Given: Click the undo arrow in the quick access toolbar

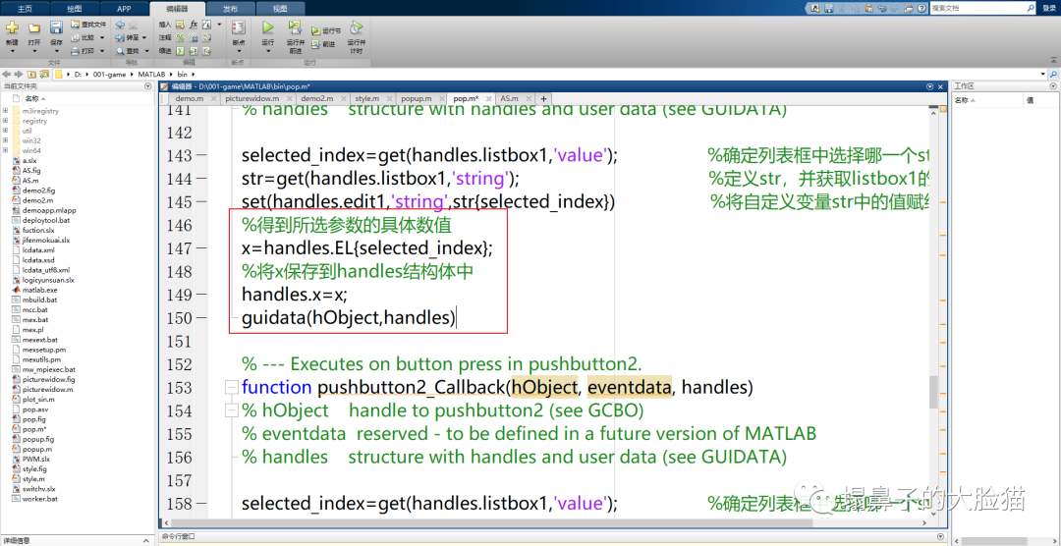Looking at the screenshot, I should [882, 8].
